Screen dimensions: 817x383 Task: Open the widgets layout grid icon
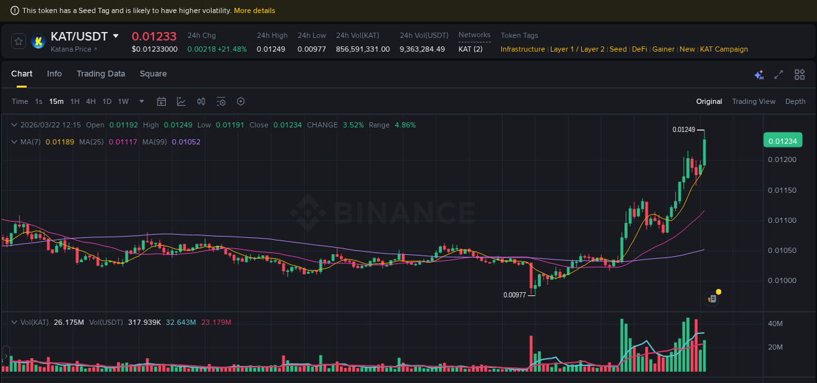[799, 75]
